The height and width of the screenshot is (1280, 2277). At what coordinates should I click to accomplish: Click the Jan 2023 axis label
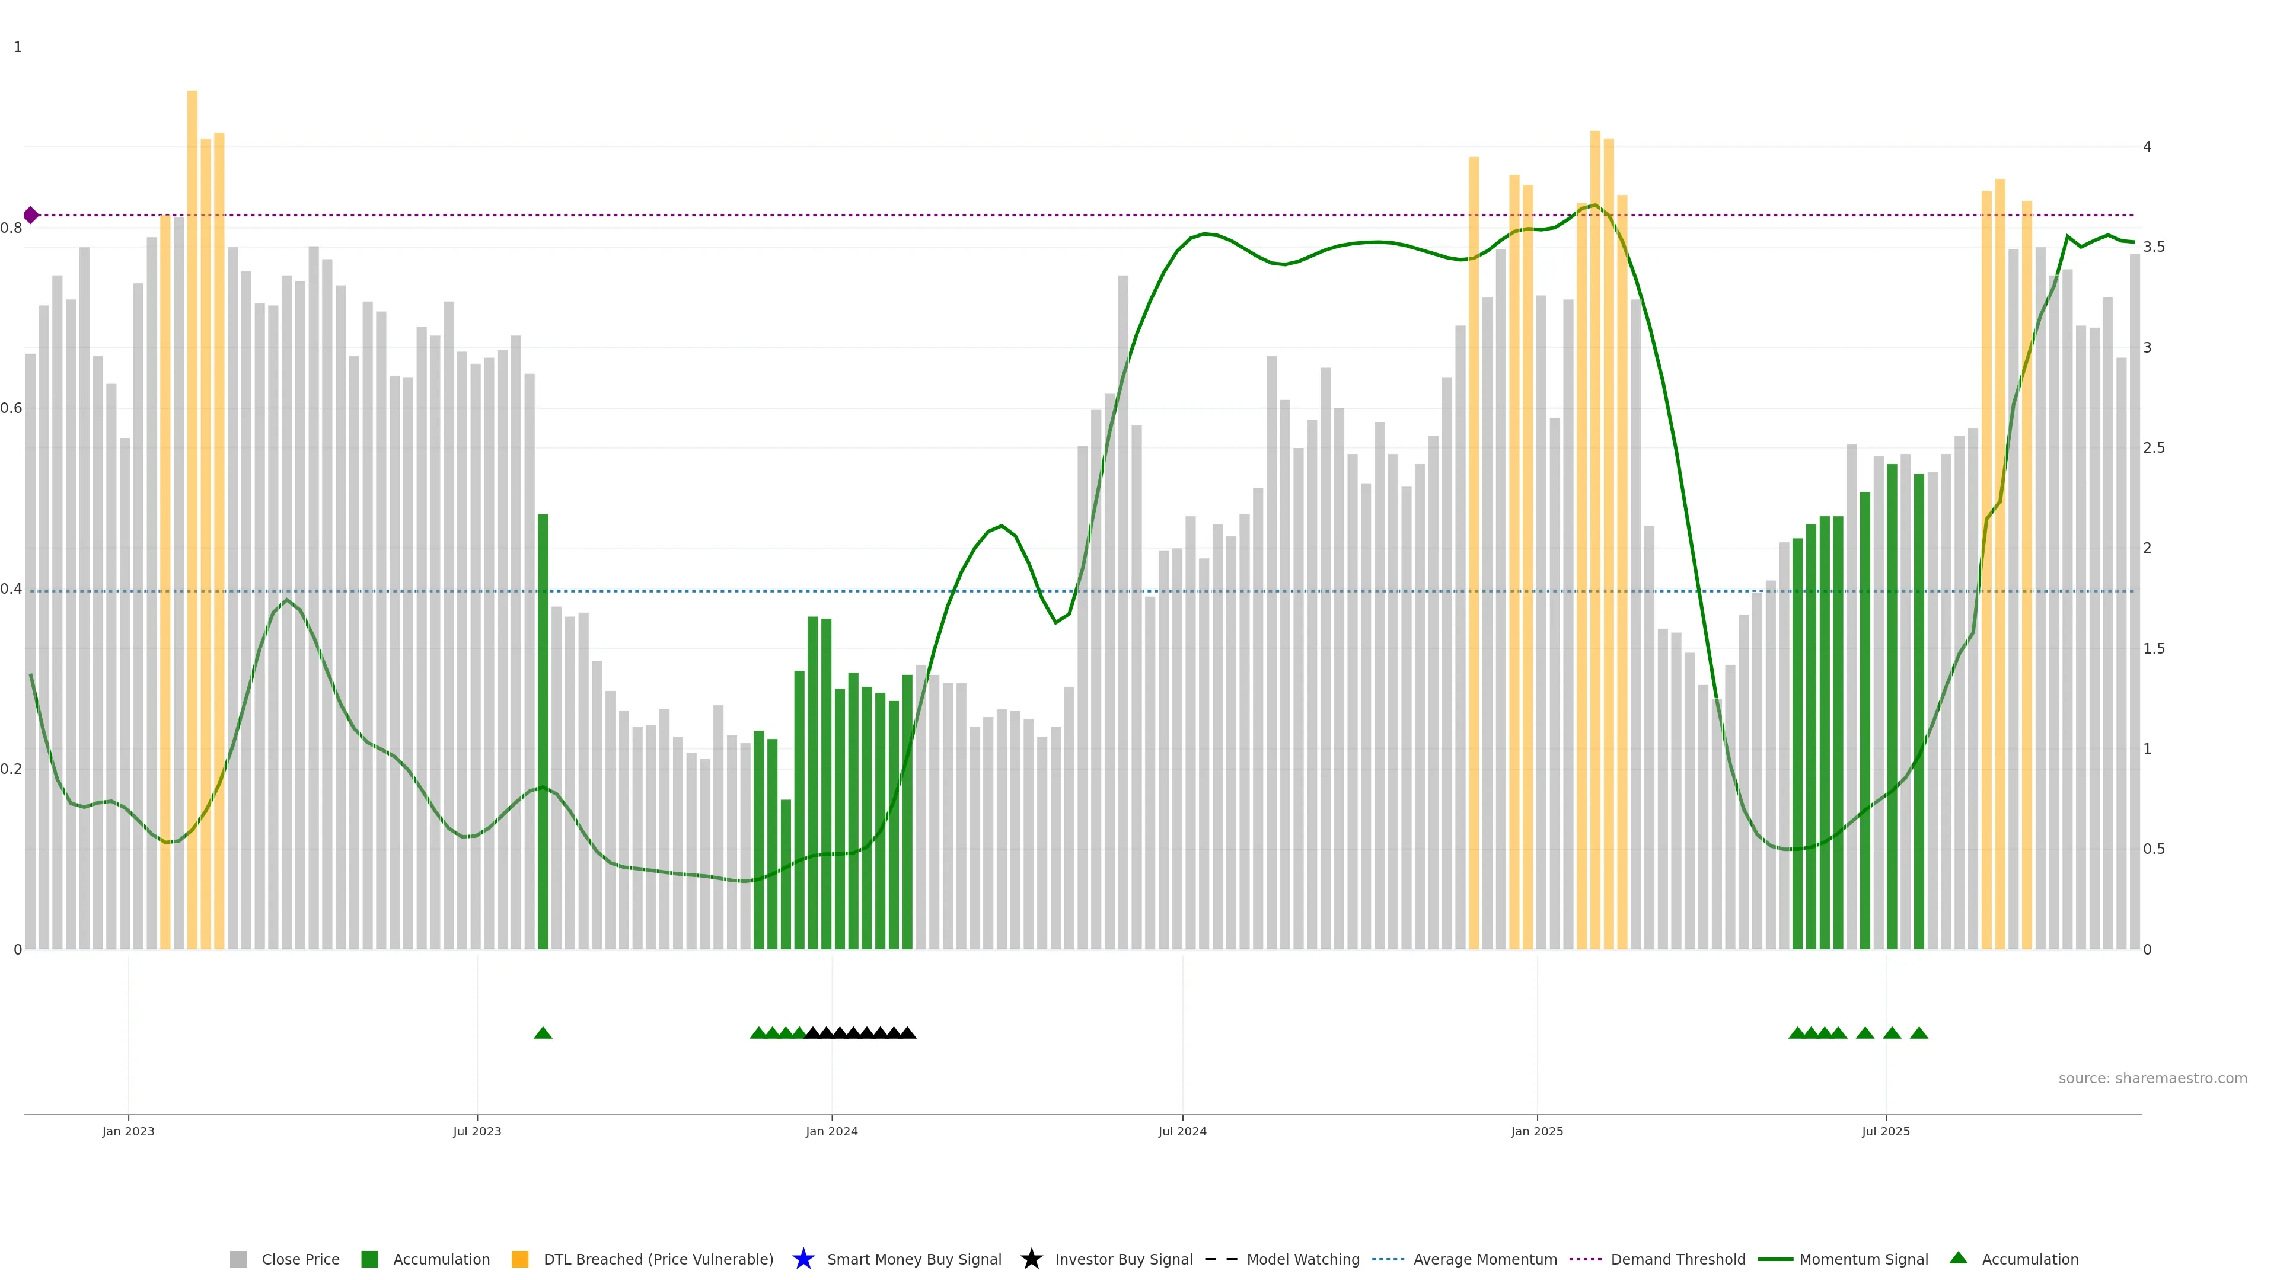pos(128,1131)
